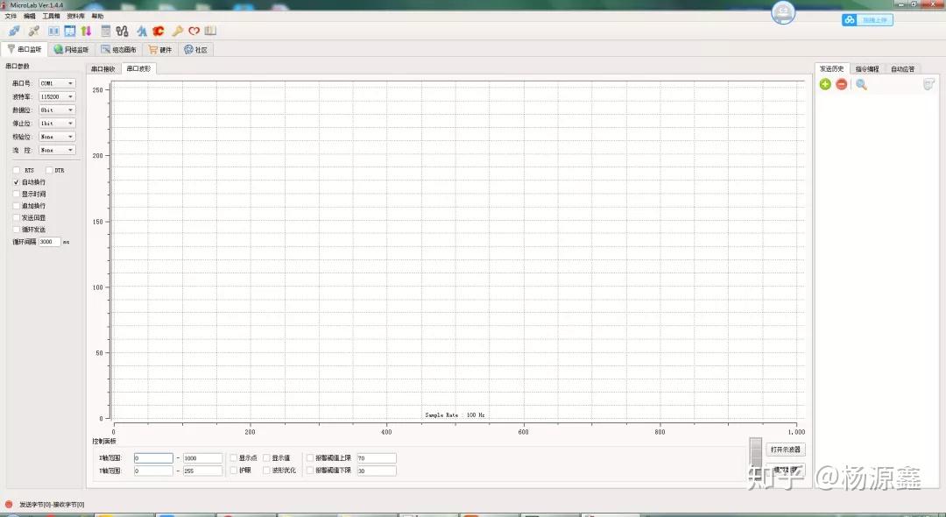
Task: Open the 数据位 8bit dropdown
Action: (57, 110)
